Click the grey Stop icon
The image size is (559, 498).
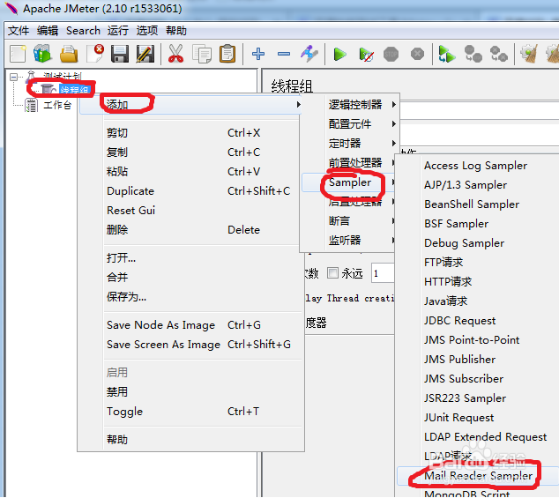click(x=391, y=54)
